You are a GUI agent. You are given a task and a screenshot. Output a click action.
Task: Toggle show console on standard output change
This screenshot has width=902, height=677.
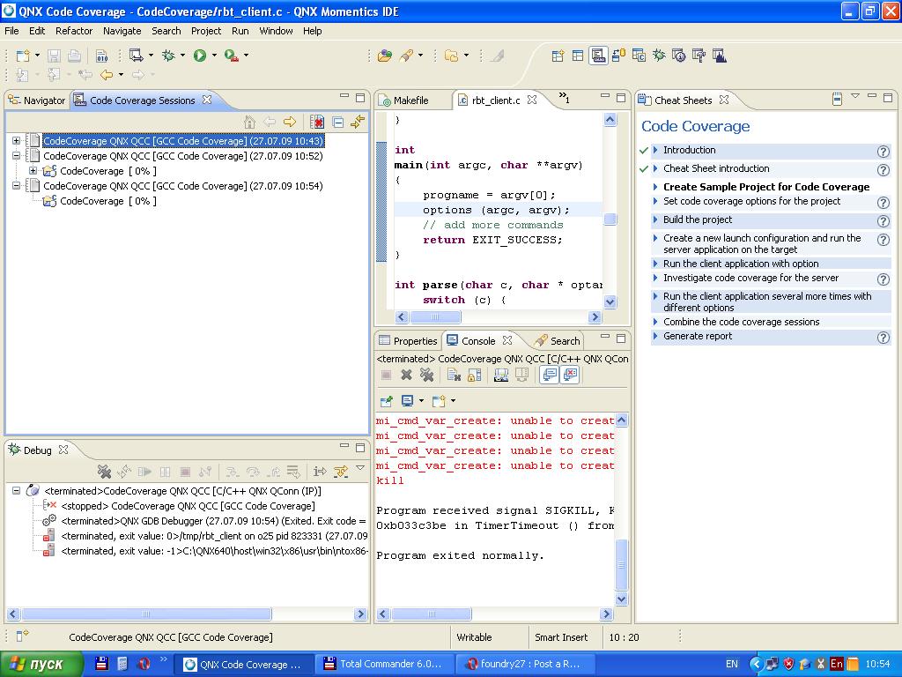tap(549, 376)
